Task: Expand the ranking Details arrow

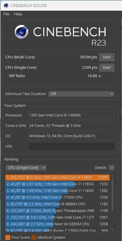Action: click(112, 168)
